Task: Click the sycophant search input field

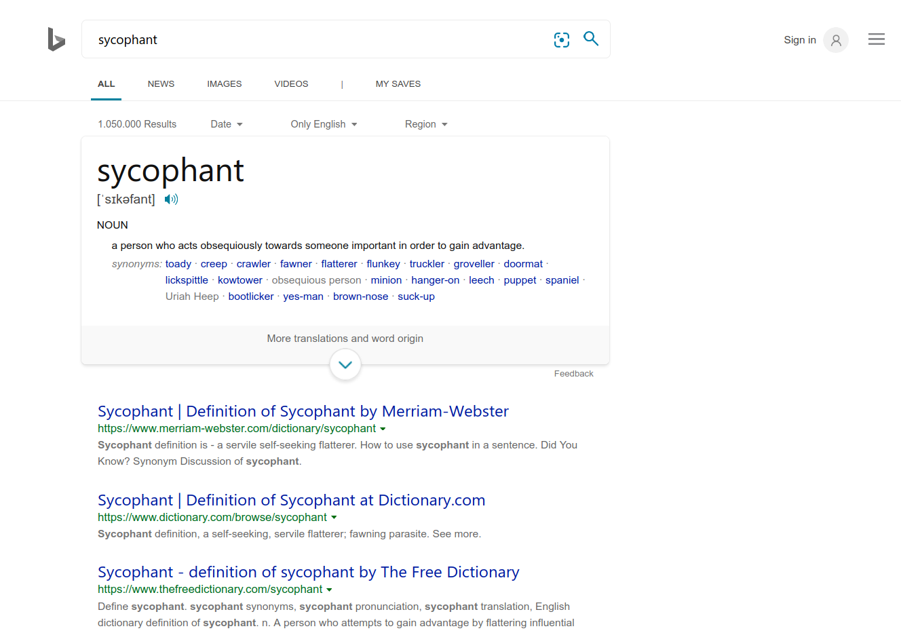Action: click(x=319, y=39)
